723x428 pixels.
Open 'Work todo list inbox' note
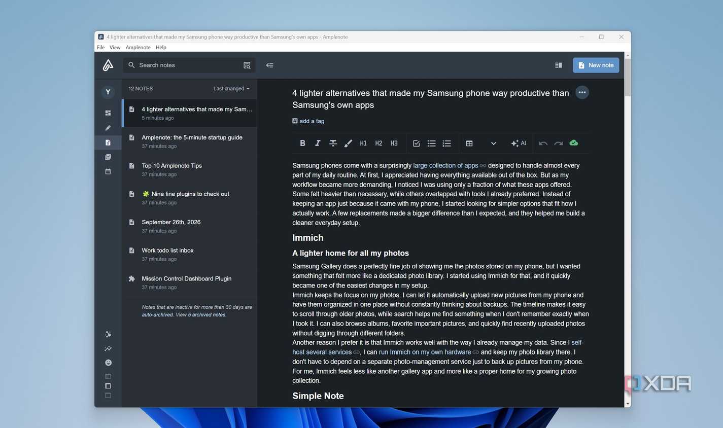coord(190,255)
